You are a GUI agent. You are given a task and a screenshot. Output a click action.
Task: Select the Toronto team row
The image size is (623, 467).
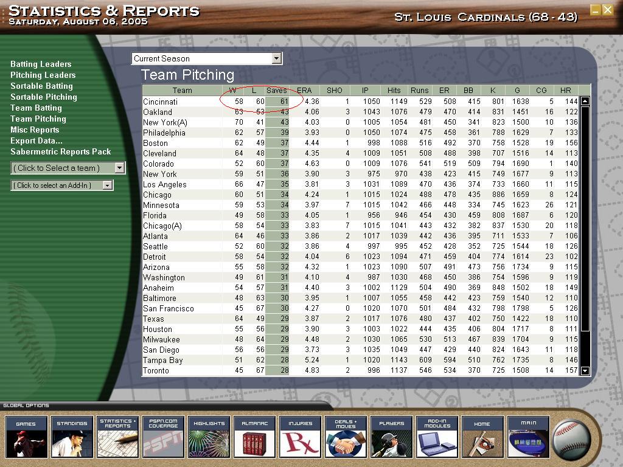[x=360, y=370]
